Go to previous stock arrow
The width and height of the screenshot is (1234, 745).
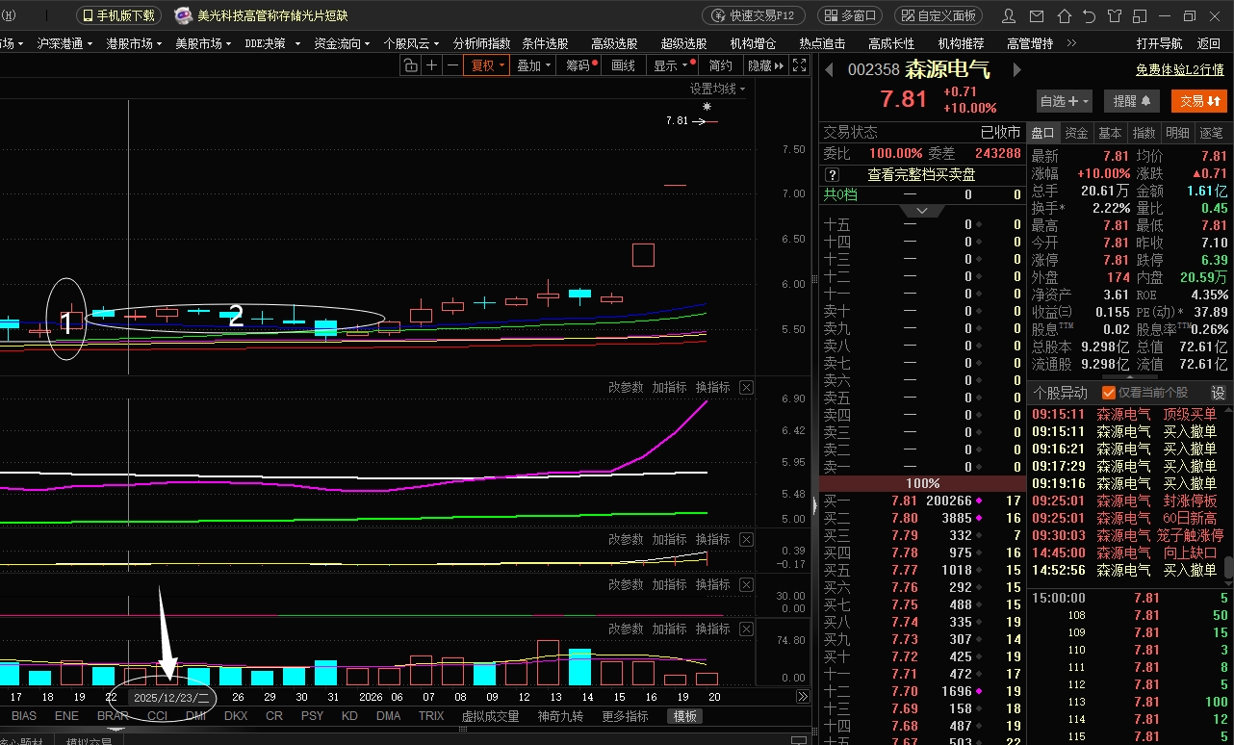(829, 69)
